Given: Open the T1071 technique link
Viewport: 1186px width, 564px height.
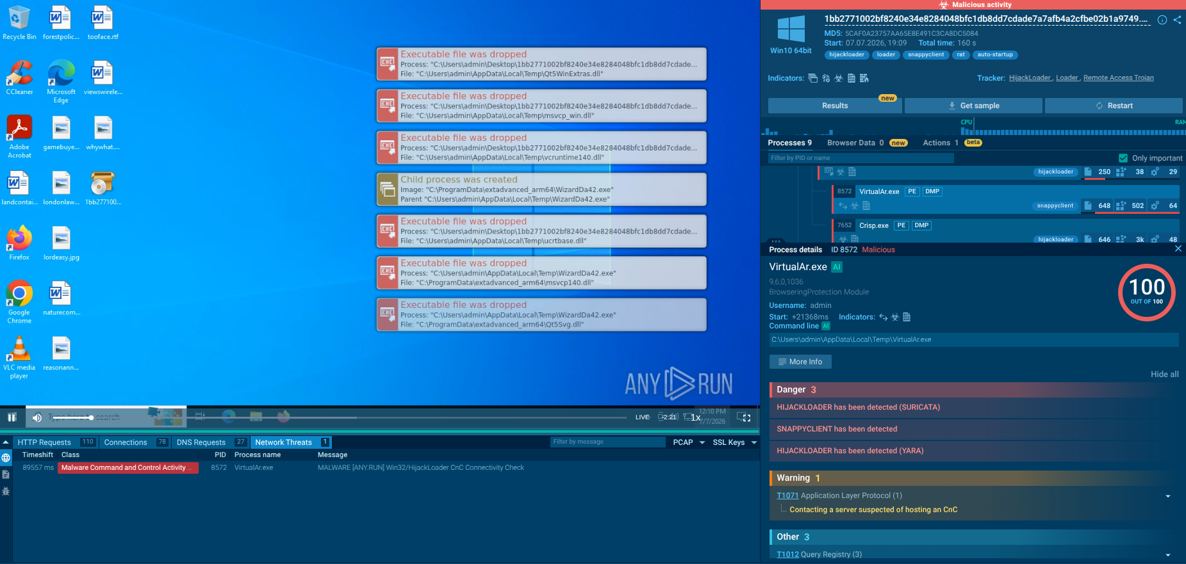Looking at the screenshot, I should point(787,496).
